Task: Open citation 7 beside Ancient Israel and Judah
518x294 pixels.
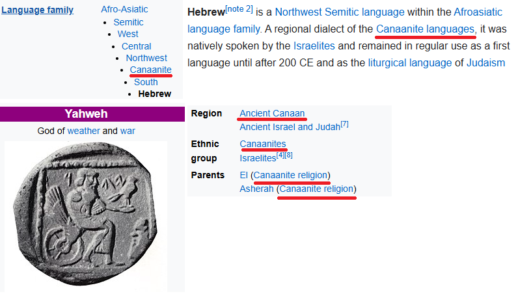Action: (x=344, y=124)
